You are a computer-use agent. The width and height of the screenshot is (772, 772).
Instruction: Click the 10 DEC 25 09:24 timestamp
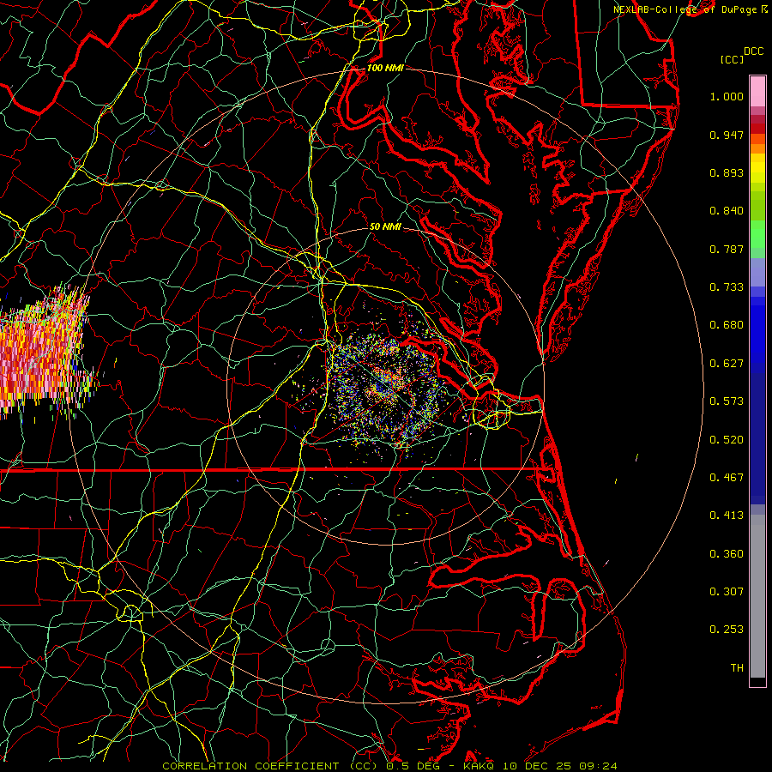pos(560,766)
